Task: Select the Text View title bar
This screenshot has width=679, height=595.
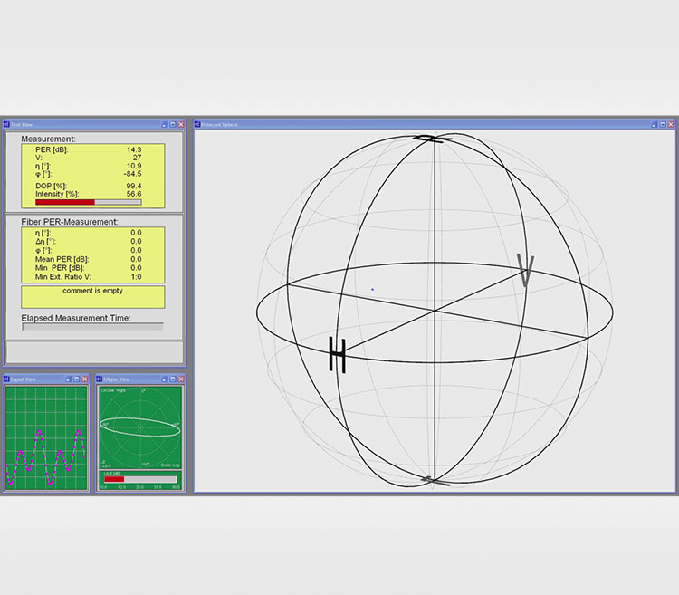Action: coord(81,124)
